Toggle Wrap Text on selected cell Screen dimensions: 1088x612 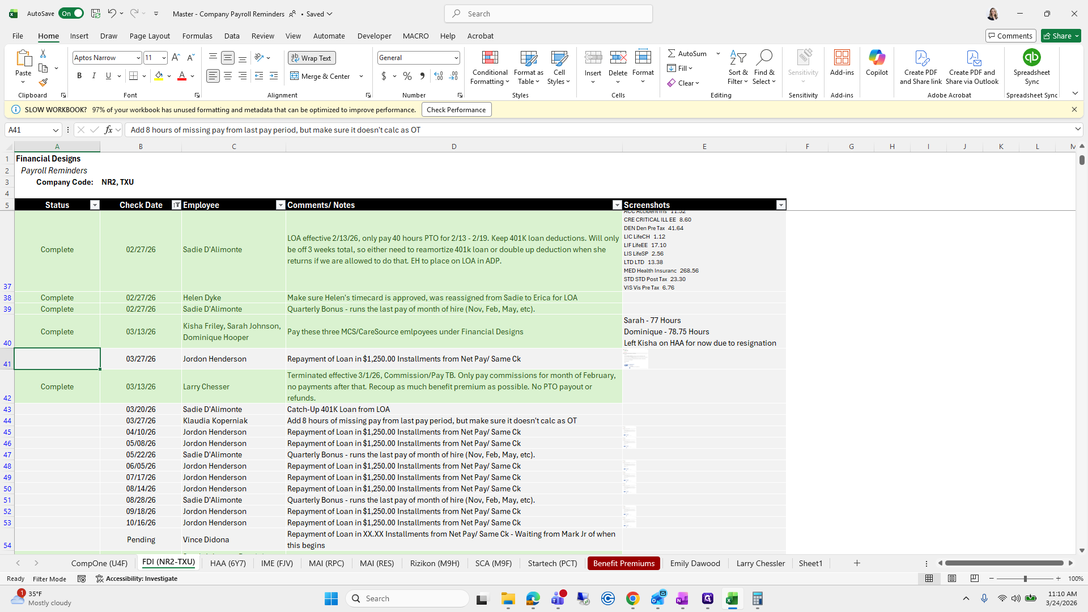[312, 58]
